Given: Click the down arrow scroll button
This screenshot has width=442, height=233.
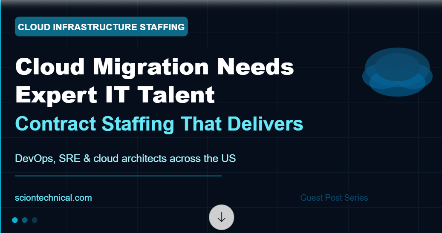Looking at the screenshot, I should tap(221, 217).
